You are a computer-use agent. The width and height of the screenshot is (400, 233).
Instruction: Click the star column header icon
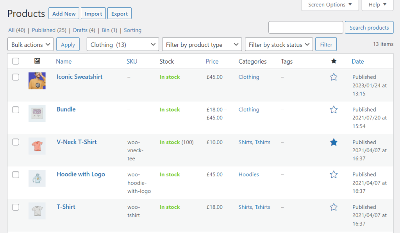pos(334,61)
